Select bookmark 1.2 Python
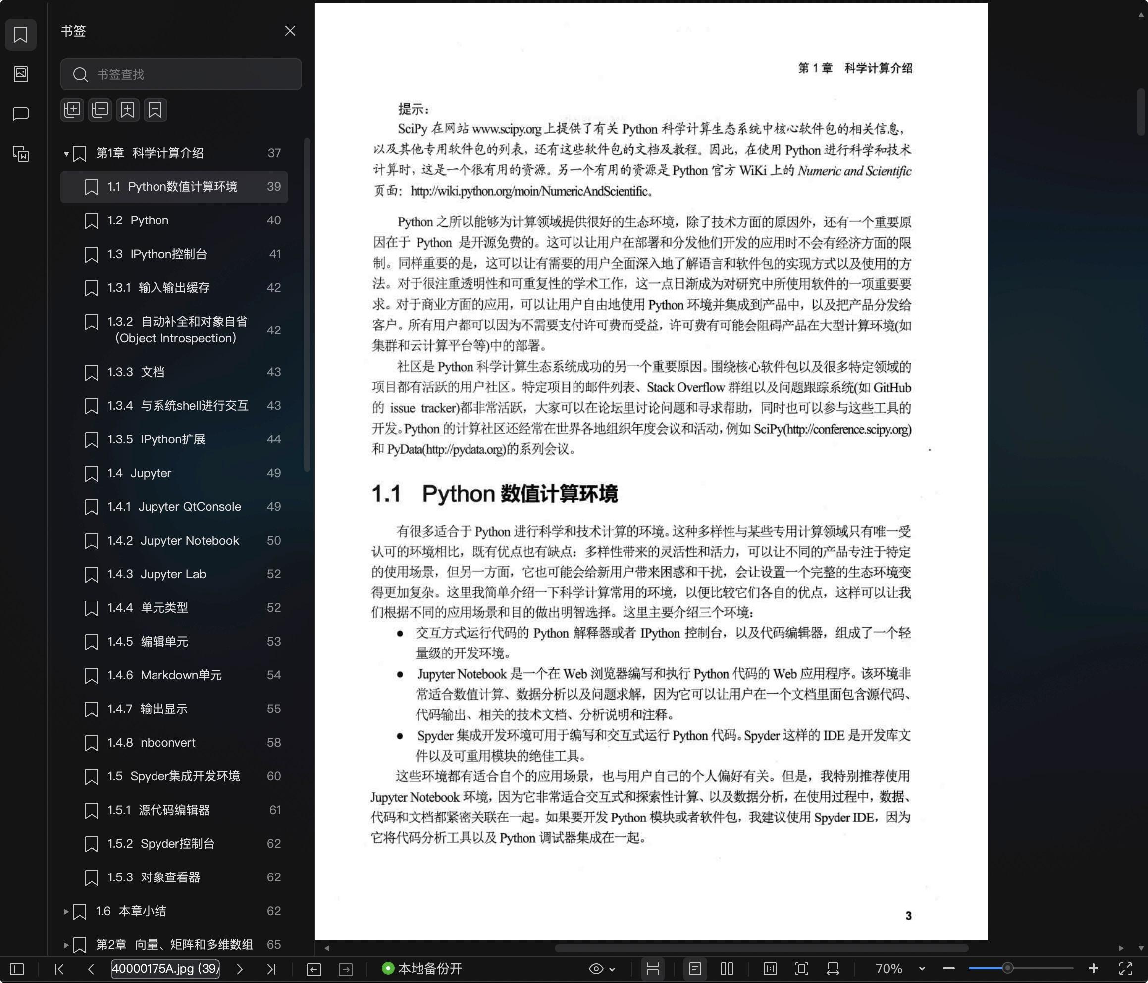The width and height of the screenshot is (1148, 983). pyautogui.click(x=174, y=220)
